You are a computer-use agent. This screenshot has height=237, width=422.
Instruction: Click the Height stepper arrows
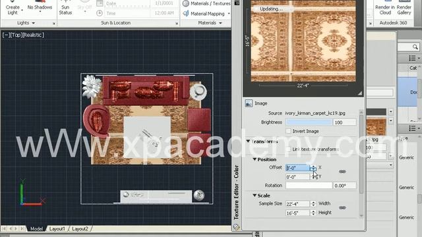point(313,213)
